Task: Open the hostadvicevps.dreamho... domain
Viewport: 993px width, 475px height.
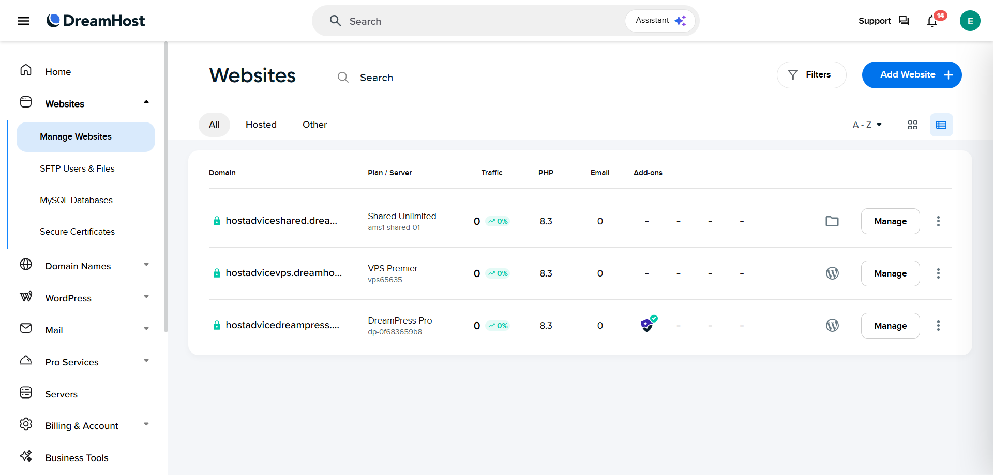Action: 283,273
